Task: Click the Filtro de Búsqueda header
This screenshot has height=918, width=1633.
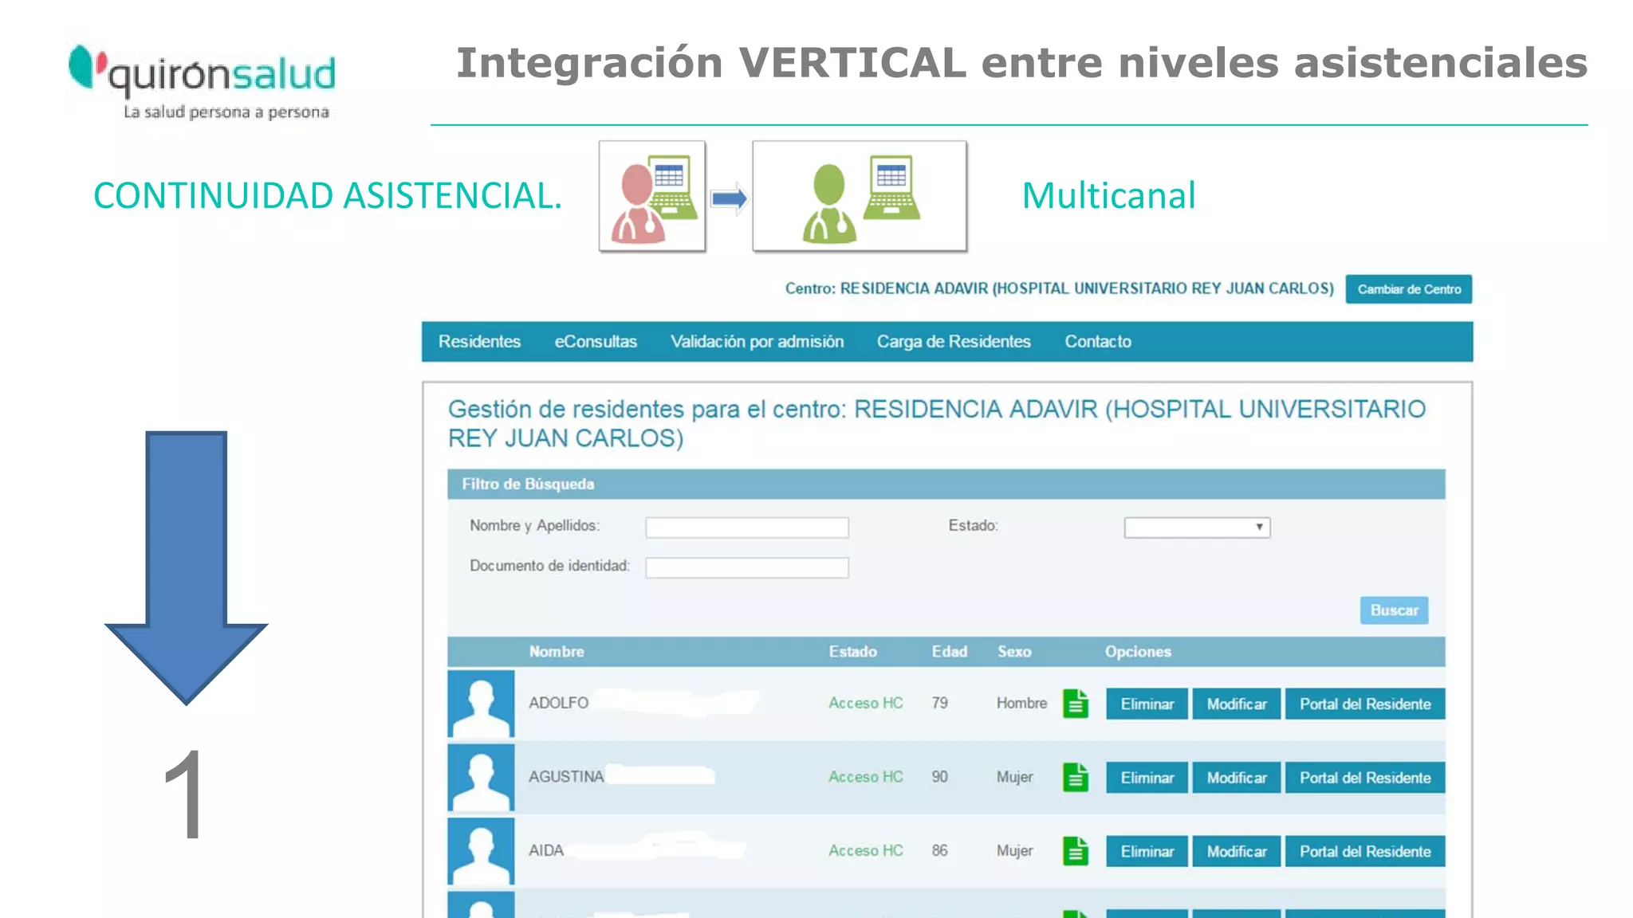Action: point(946,484)
